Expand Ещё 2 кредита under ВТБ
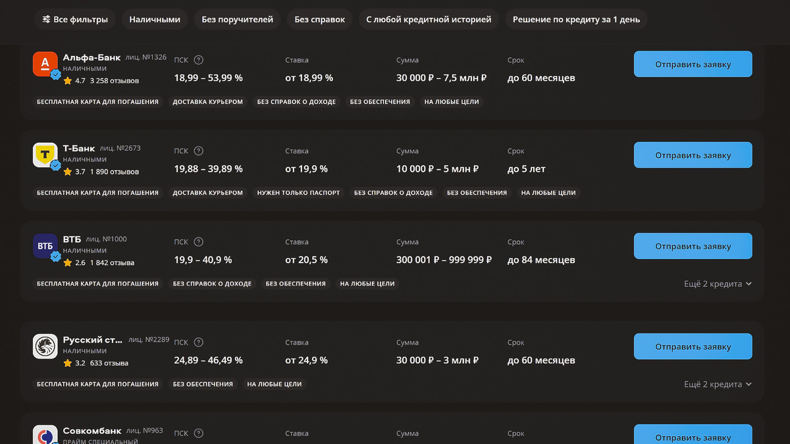This screenshot has width=790, height=444. point(718,284)
